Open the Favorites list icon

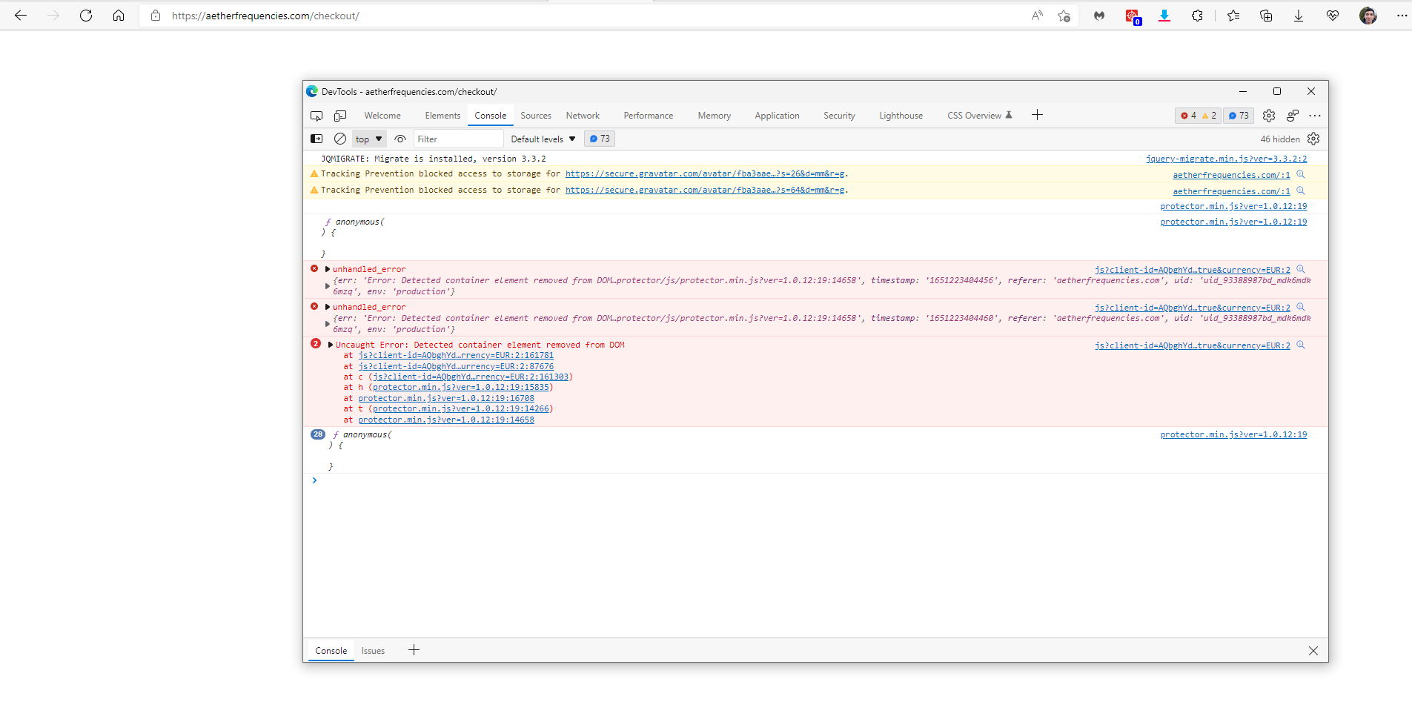(1233, 16)
